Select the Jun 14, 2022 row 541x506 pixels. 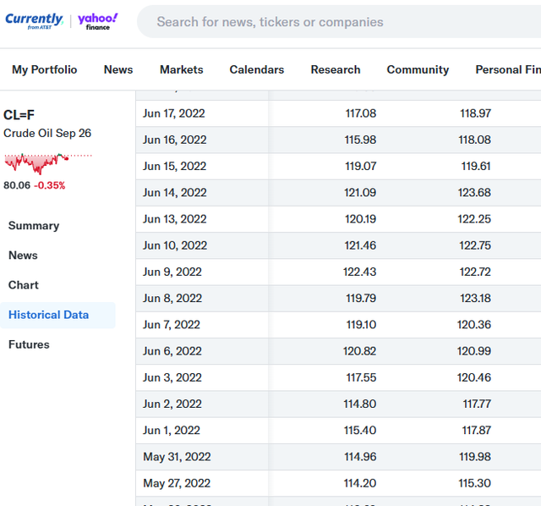pyautogui.click(x=338, y=192)
